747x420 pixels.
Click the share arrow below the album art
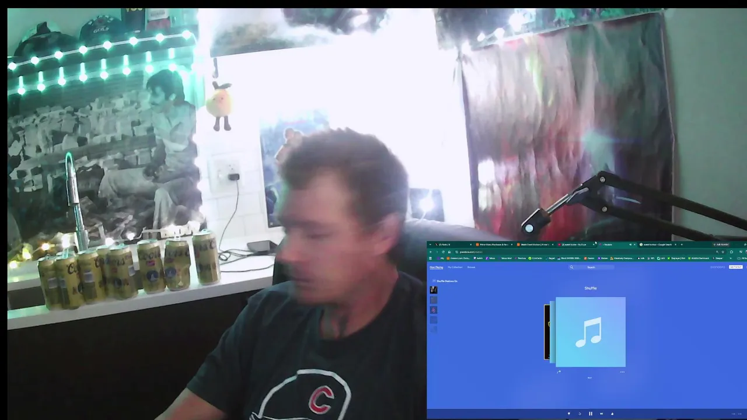pos(558,372)
